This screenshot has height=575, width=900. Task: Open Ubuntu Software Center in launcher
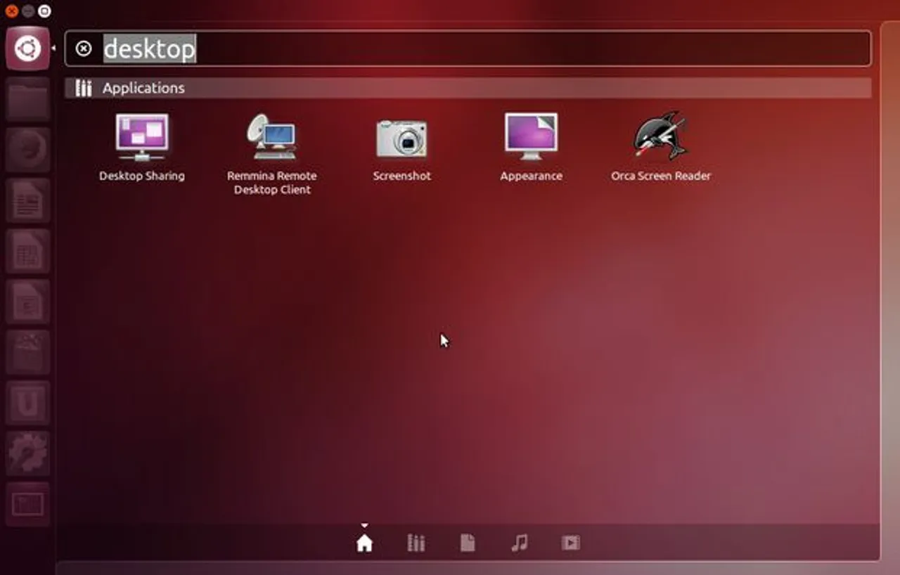point(27,353)
